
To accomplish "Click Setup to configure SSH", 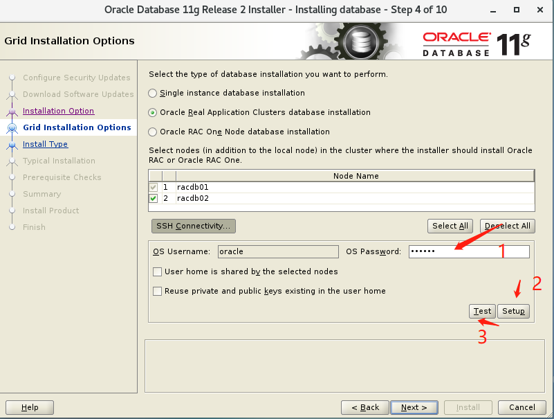I will [513, 311].
